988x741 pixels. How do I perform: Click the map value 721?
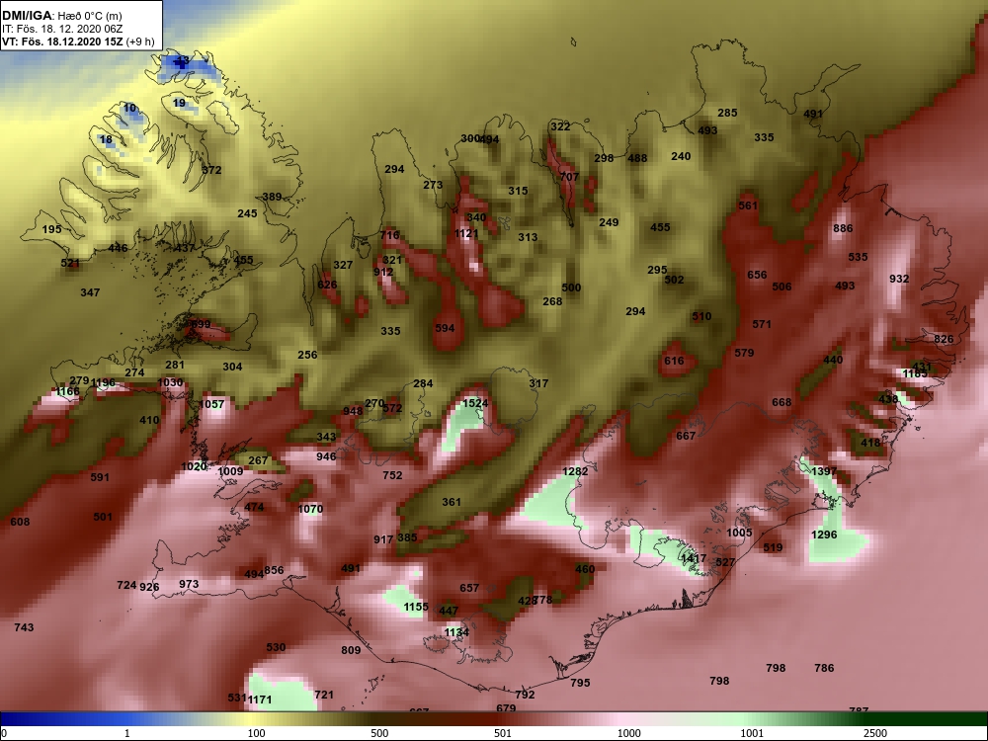click(323, 695)
